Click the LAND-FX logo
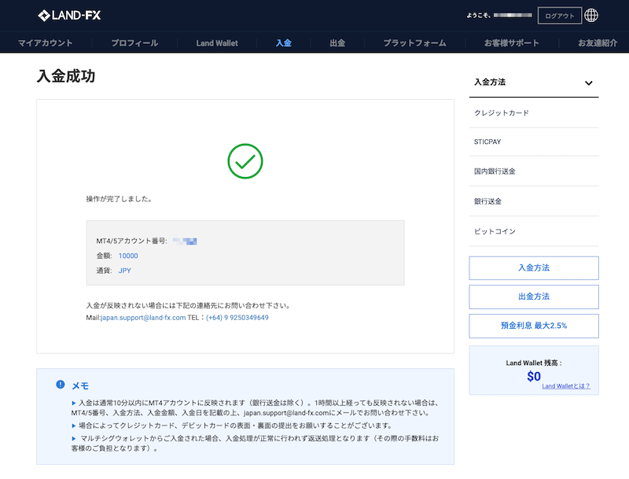This screenshot has height=479, width=629. [x=69, y=16]
